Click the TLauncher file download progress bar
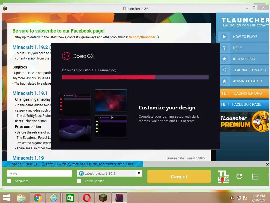270x203 pixels. (135, 164)
